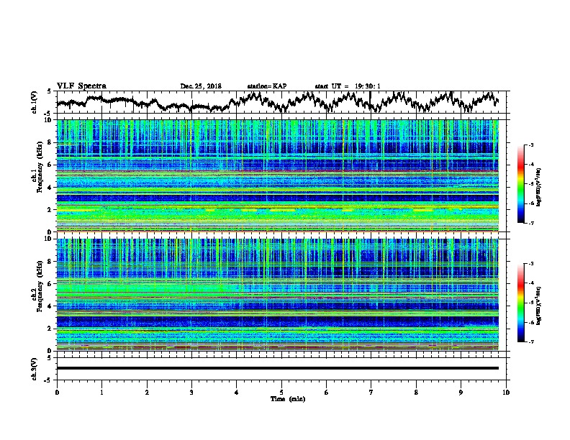Click the 'start UT = 19:30:1' text
Image resolution: width=570 pixels, height=440 pixels.
[348, 86]
